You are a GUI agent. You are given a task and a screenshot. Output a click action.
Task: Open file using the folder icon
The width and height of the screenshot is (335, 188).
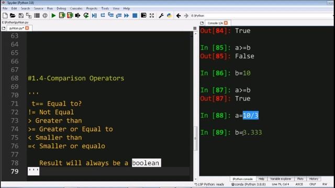(x=13, y=15)
